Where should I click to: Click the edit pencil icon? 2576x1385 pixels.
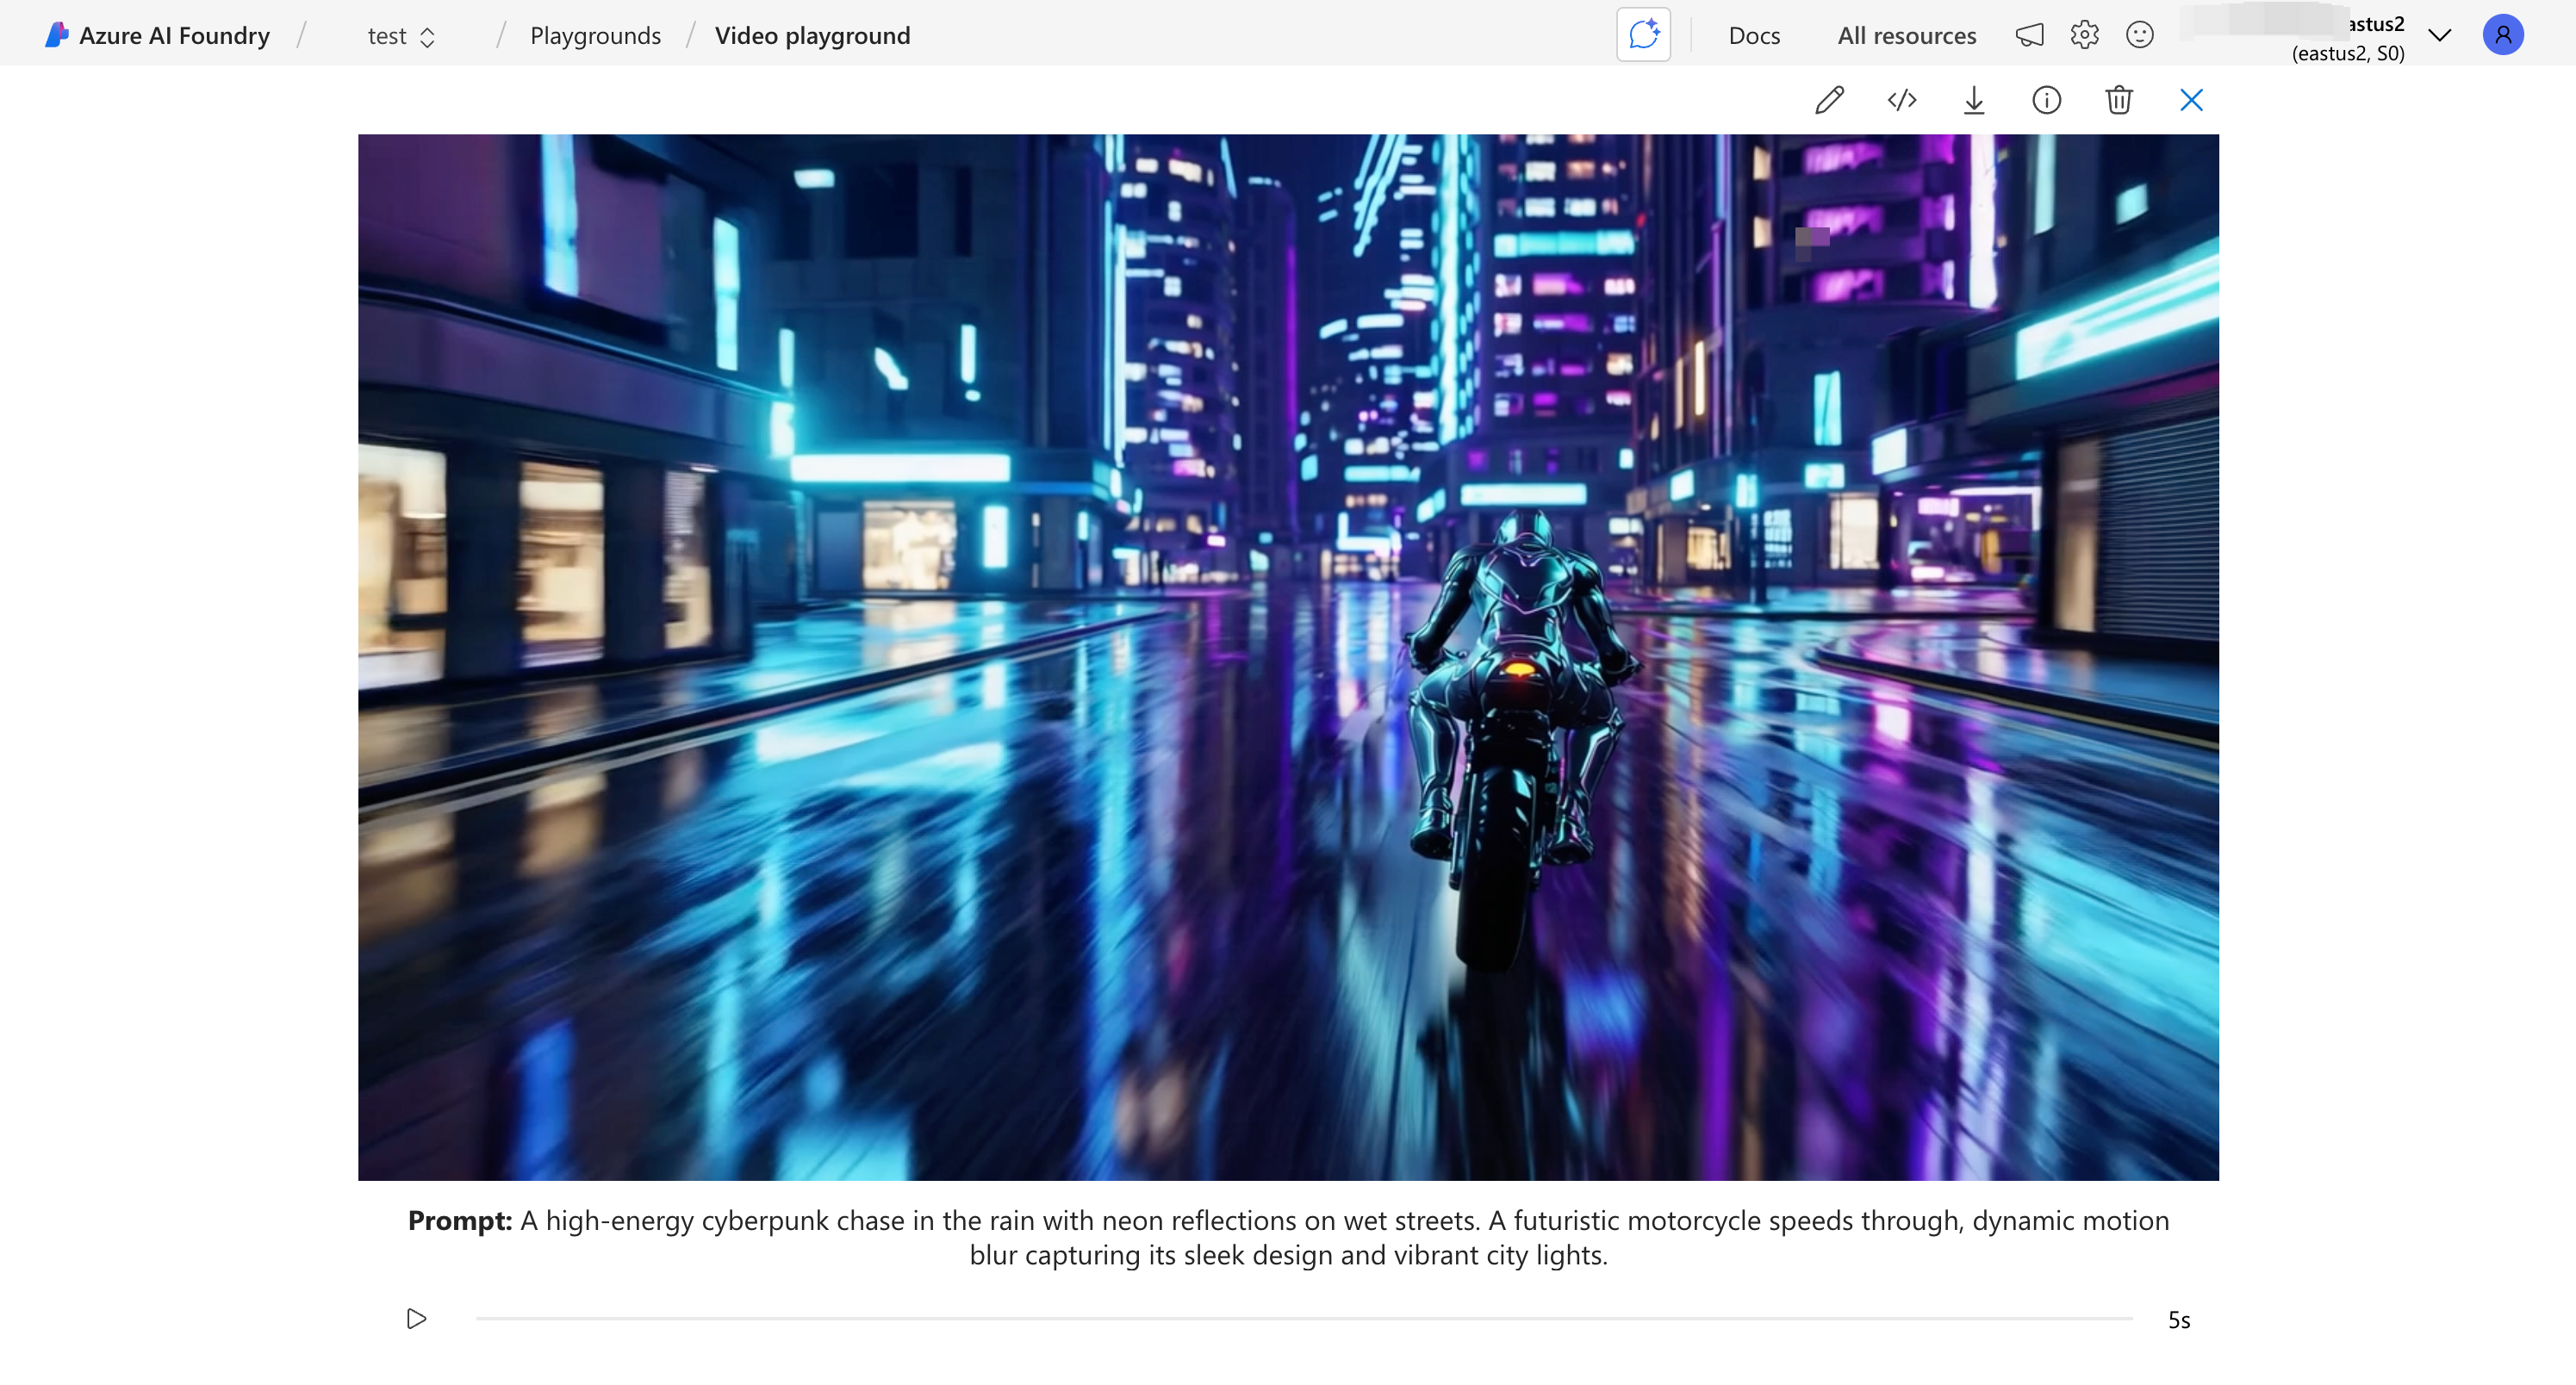1828,100
